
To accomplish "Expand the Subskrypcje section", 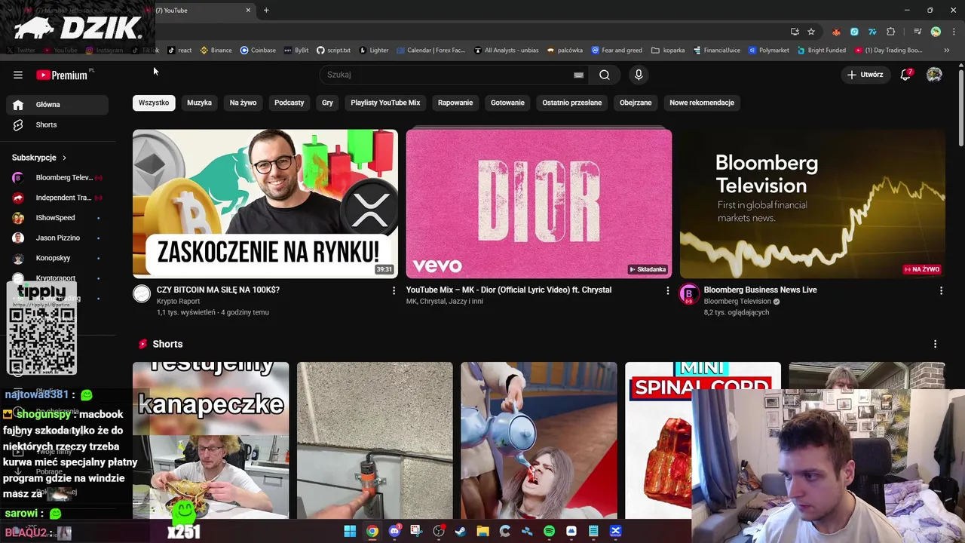I will 39,158.
